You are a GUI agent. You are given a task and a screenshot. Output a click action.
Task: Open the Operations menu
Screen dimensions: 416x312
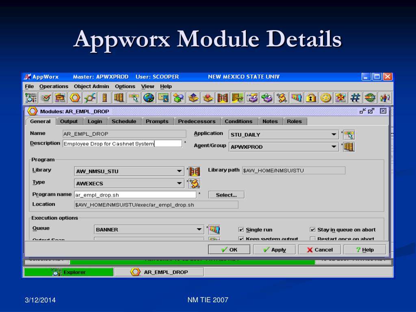coord(54,87)
